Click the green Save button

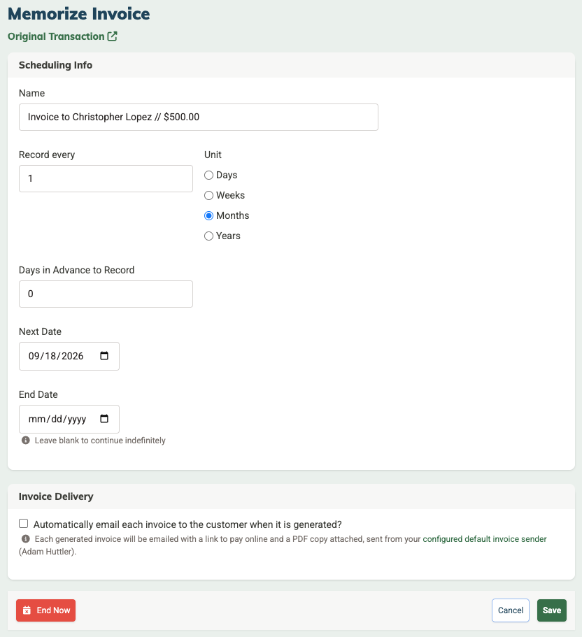pos(551,610)
